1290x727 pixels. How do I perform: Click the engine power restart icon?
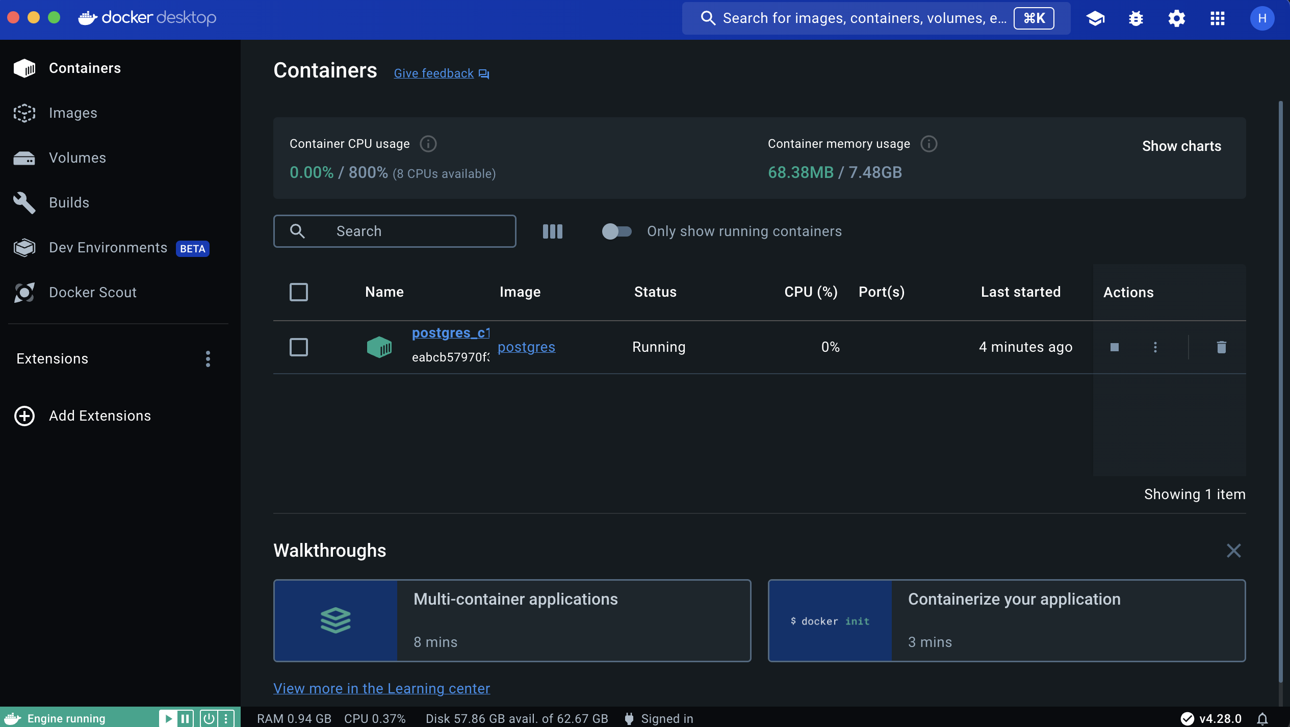pyautogui.click(x=209, y=719)
